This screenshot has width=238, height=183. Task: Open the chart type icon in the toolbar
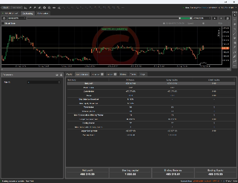point(25,8)
